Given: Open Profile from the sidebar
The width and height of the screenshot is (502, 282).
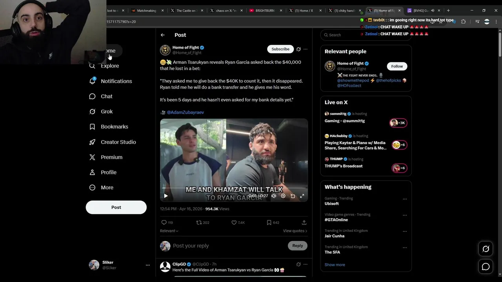Looking at the screenshot, I should coord(103,172).
